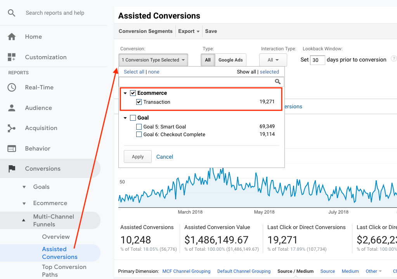The width and height of the screenshot is (397, 279).
Task: Collapse the Goal group triangle
Action: 125,118
